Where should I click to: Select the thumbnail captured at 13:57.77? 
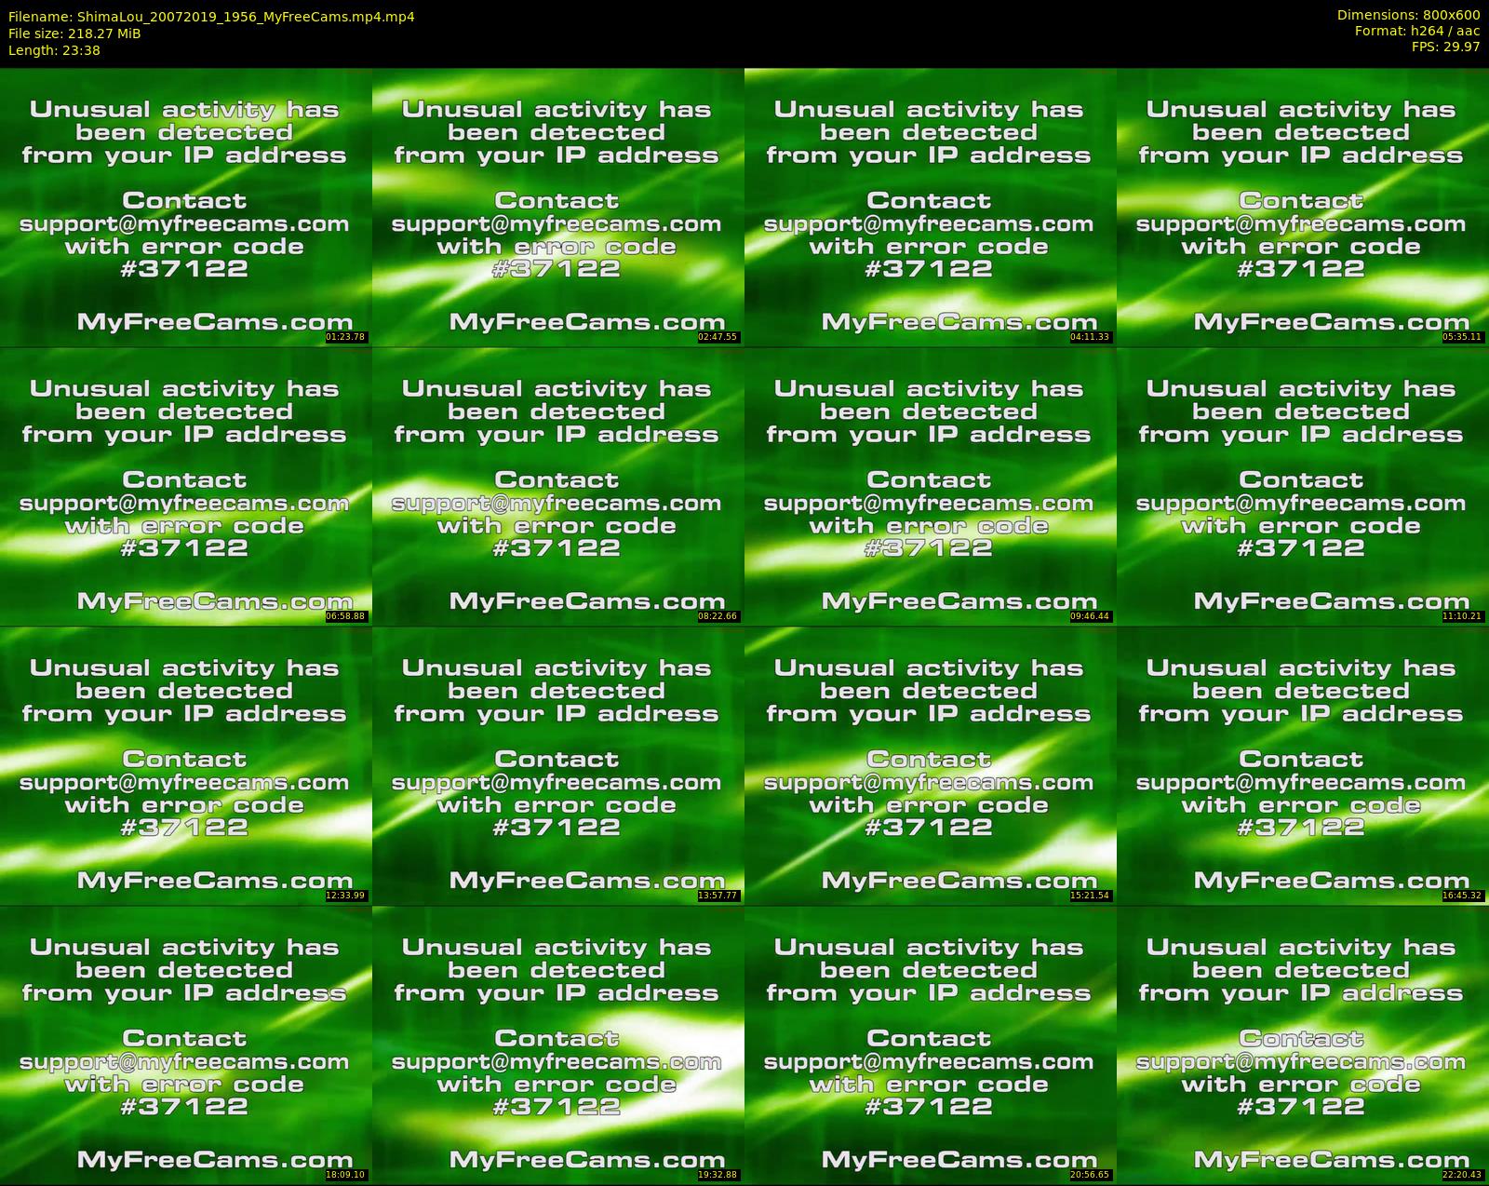[x=558, y=765]
